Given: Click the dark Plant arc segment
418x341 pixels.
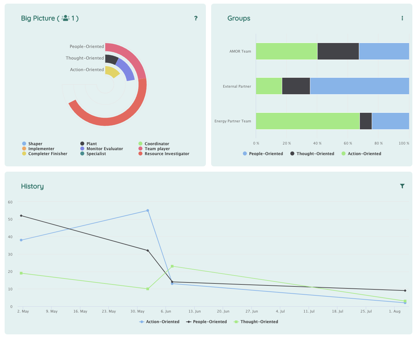Looking at the screenshot, I should [111, 59].
